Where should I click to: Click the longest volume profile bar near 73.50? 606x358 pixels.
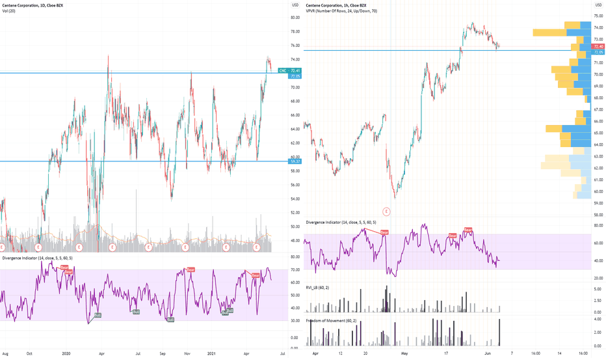562,33
